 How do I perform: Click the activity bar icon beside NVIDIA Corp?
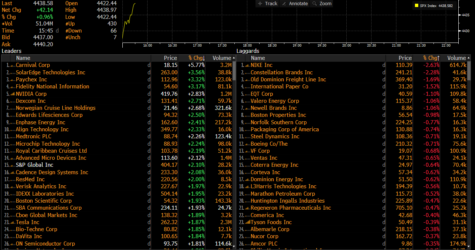click(x=13, y=94)
